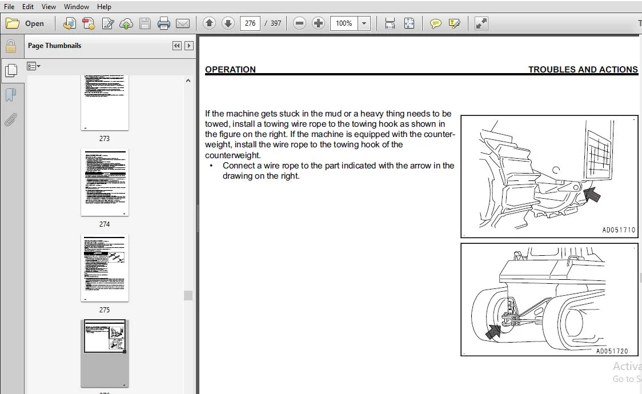Select the page 274 thumbnail
This screenshot has width=642, height=394.
(x=105, y=183)
